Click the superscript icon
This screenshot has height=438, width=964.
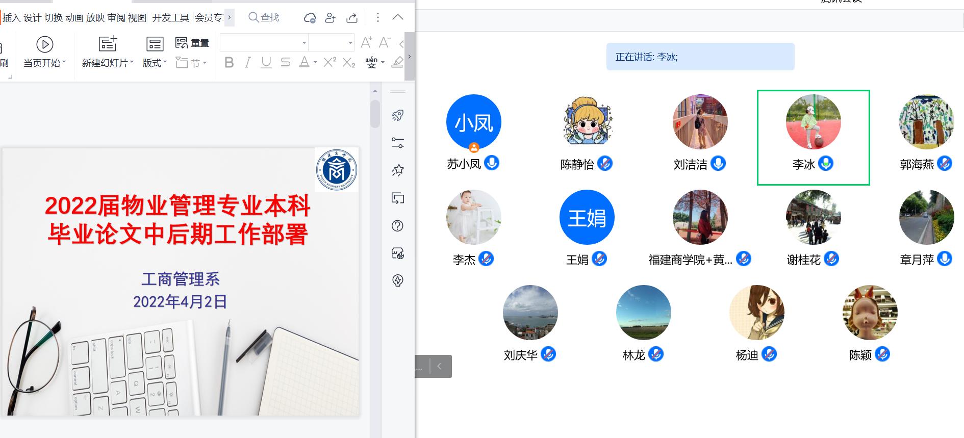tap(329, 62)
